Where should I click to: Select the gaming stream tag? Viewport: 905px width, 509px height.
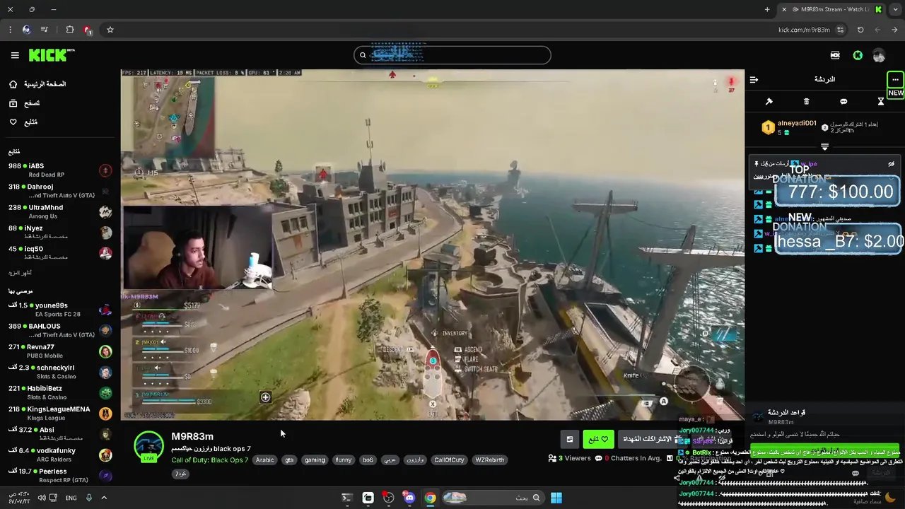[315, 460]
